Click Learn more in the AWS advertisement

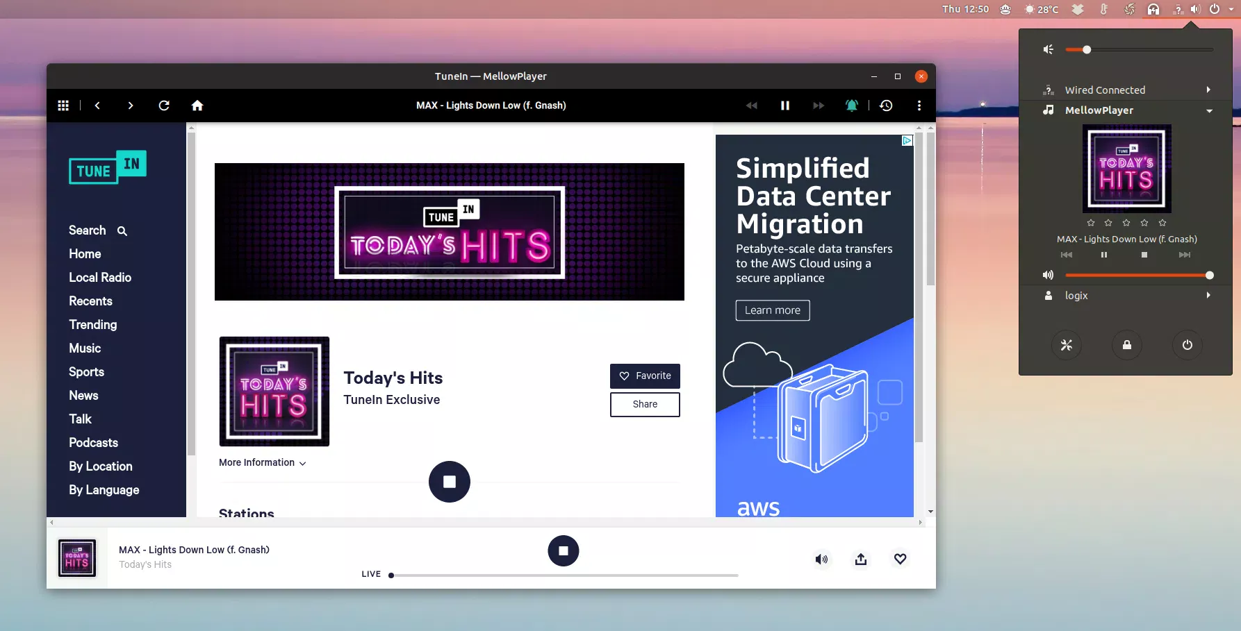point(772,310)
